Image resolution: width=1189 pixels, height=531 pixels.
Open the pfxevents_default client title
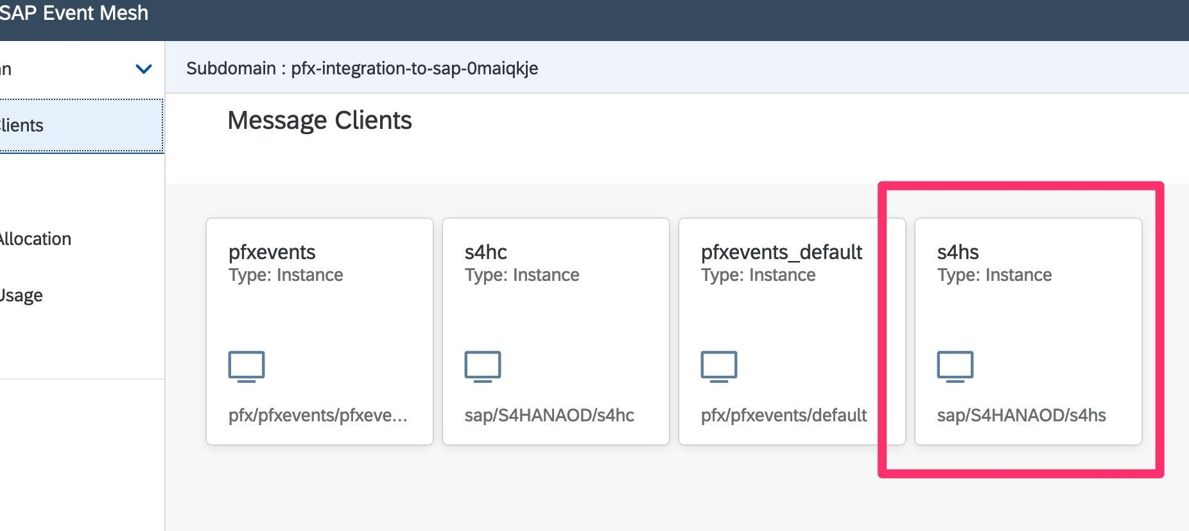click(x=781, y=252)
